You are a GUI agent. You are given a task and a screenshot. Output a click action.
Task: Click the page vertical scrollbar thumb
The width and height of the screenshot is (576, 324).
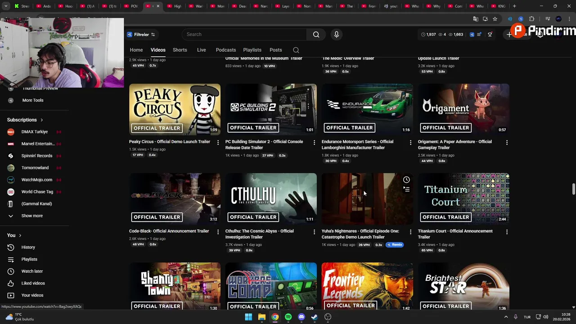[573, 189]
